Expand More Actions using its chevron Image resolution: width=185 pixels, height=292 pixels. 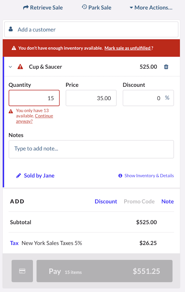click(x=131, y=8)
